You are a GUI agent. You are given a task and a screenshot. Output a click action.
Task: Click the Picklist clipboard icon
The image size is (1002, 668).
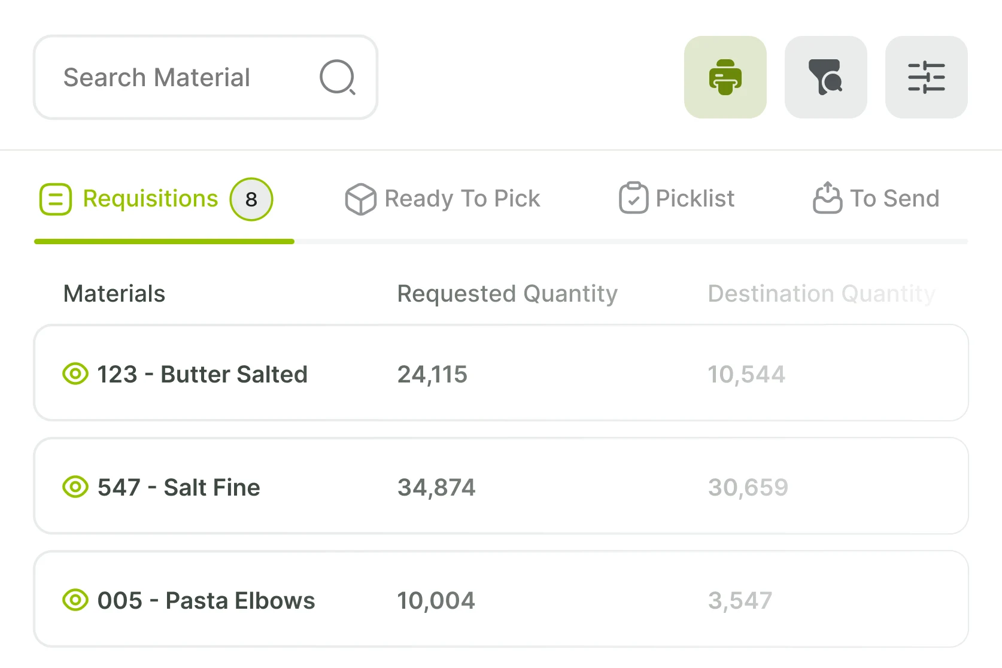pyautogui.click(x=633, y=198)
